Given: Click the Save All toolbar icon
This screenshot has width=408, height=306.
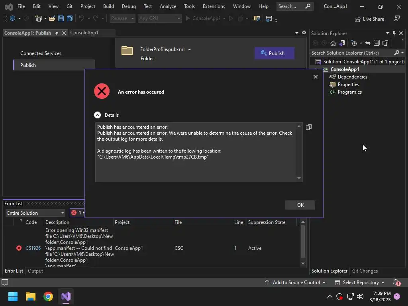Looking at the screenshot, I should coord(69,18).
